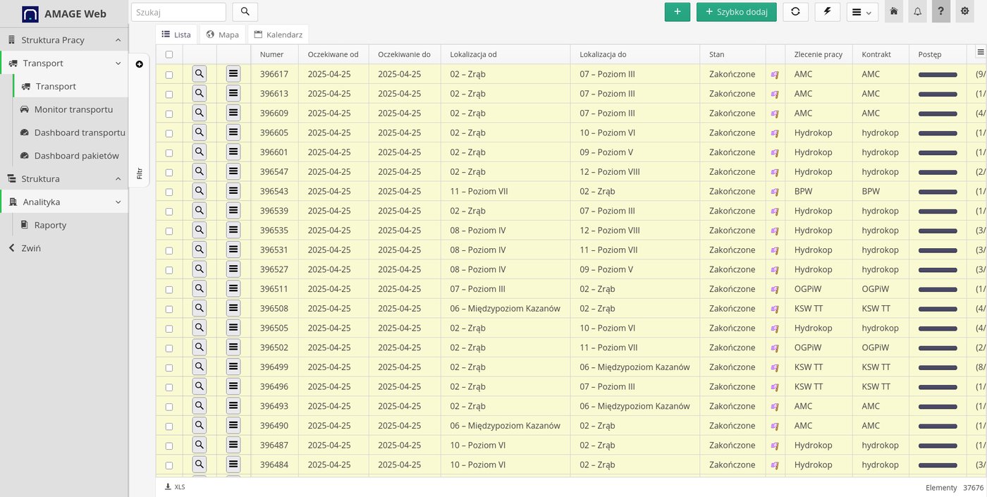Click status flag icon in row 396609
The height and width of the screenshot is (497, 987).
775,113
